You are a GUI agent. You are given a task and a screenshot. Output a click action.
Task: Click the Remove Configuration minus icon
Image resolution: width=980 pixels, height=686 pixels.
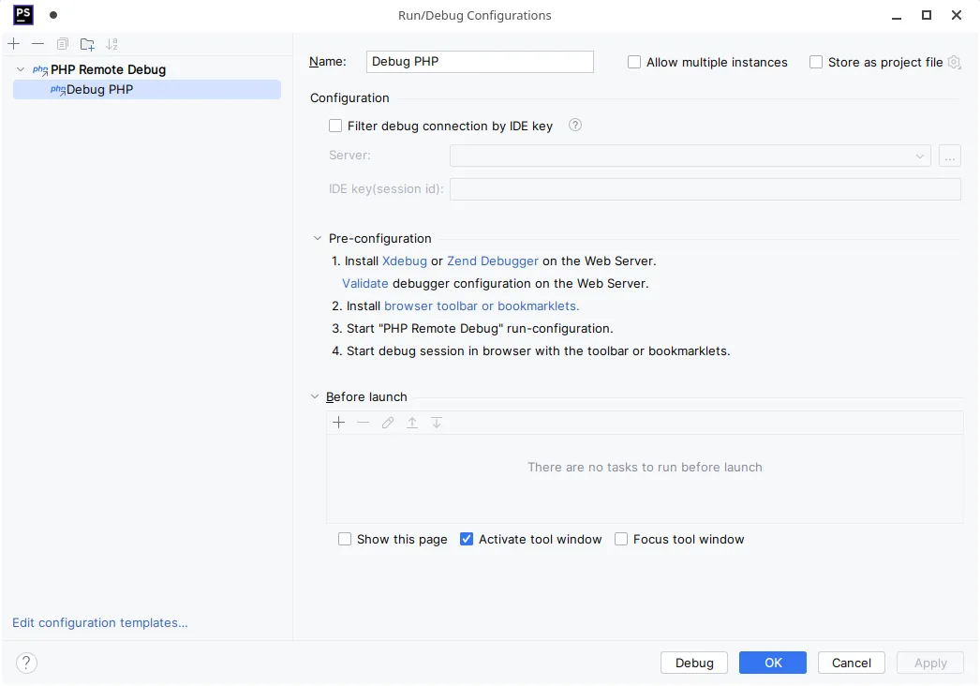(37, 44)
